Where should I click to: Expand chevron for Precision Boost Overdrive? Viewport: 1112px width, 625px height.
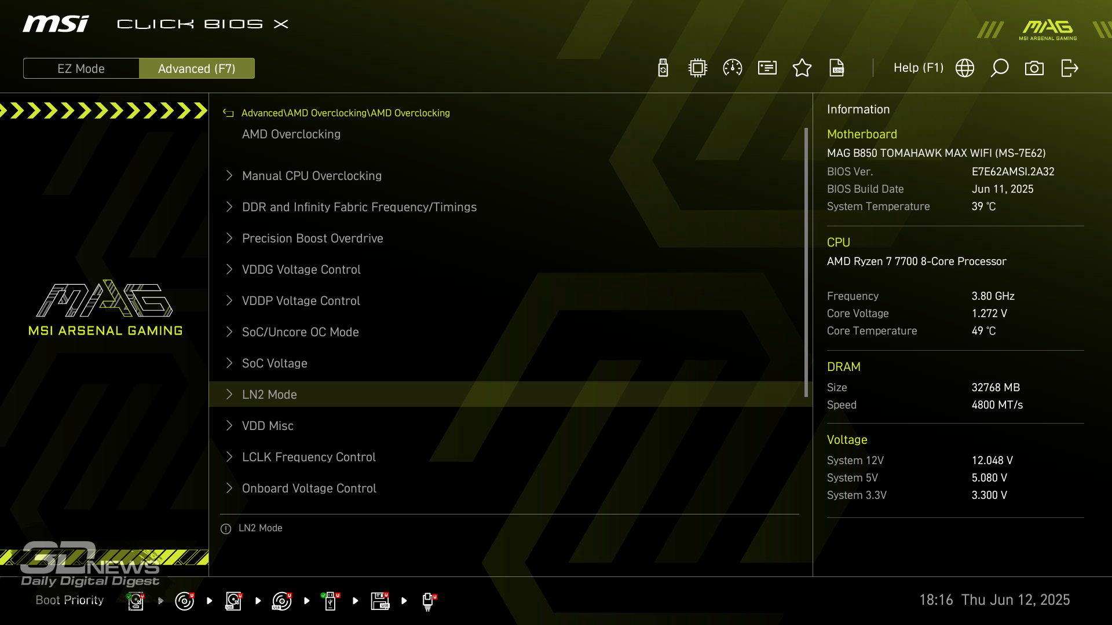pyautogui.click(x=229, y=238)
